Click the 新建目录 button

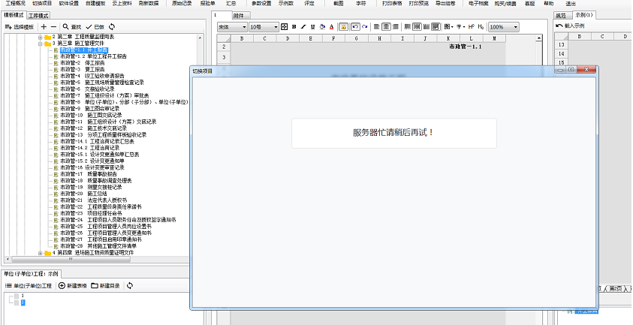point(106,286)
